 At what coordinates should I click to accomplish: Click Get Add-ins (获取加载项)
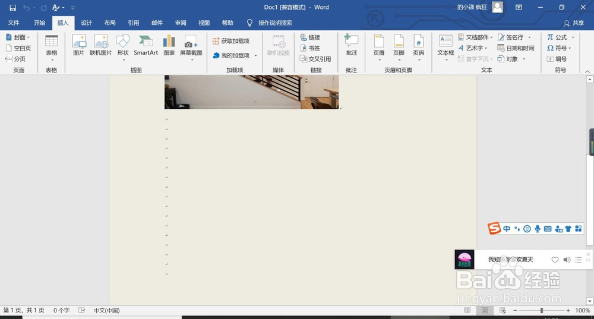pyautogui.click(x=231, y=41)
